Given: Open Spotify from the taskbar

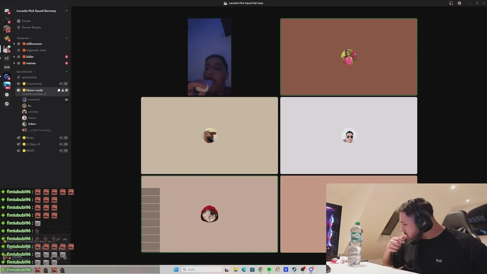Looking at the screenshot, I should coord(269,269).
